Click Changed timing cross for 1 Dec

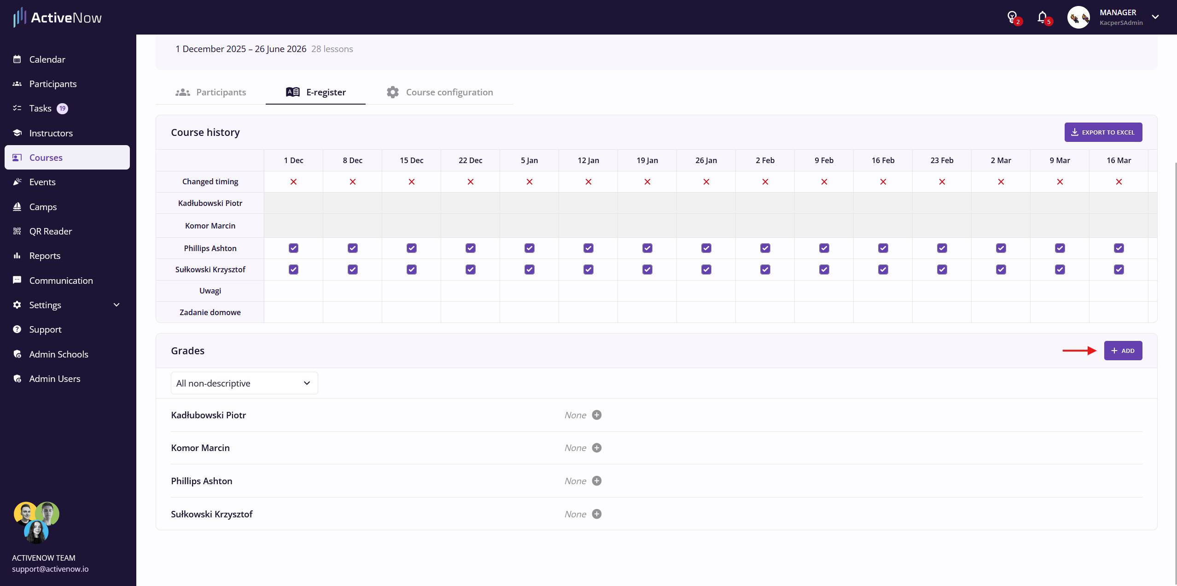(x=293, y=182)
